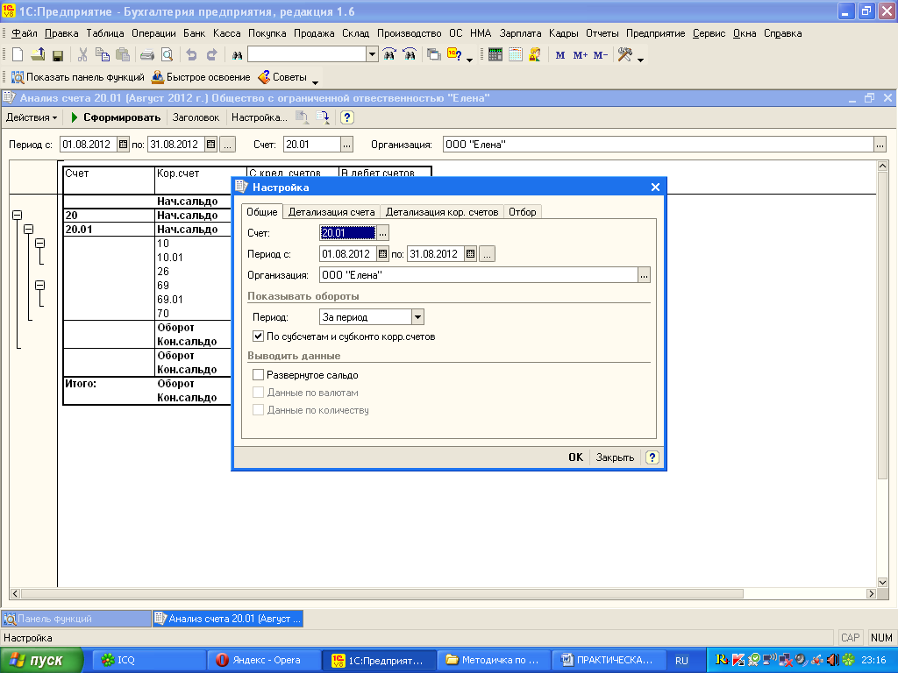
Task: Open the Период dropdown showing За период
Action: coord(417,317)
